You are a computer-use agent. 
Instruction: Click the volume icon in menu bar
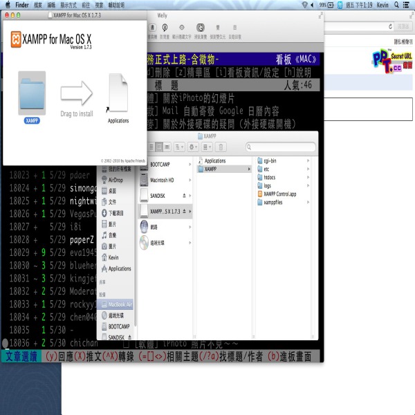[313, 5]
